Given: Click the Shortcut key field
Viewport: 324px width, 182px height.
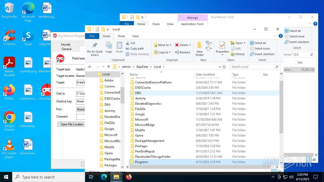Looking at the screenshot, I should coord(81,101).
